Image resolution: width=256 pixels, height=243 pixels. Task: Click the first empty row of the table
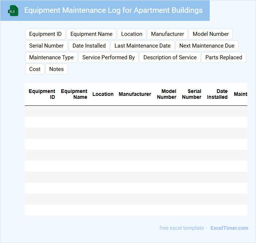coord(136,111)
